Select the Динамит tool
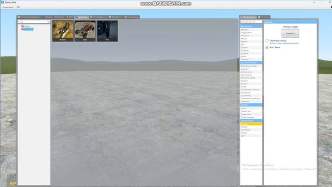The height and width of the screenshot is (187, 332). [x=251, y=69]
